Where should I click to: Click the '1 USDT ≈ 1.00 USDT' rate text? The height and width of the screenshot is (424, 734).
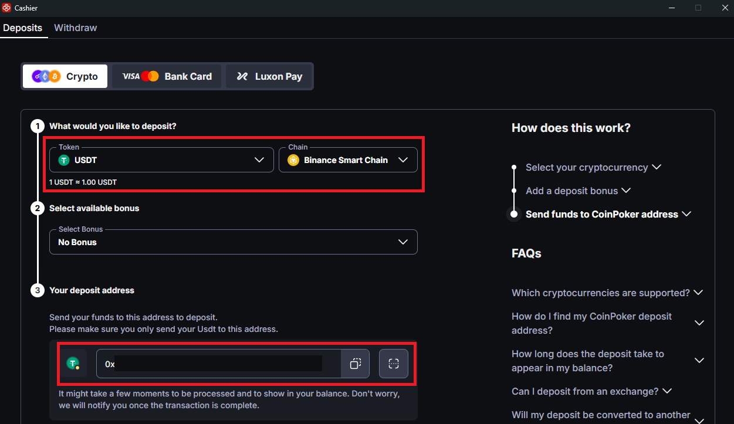pos(83,182)
